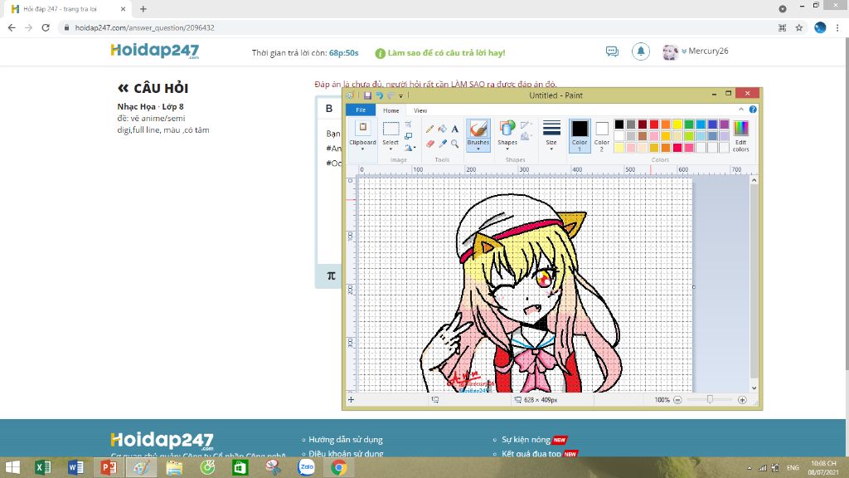The image size is (849, 478).
Task: Open 'Kết quả đua top' footer link
Action: pos(531,454)
